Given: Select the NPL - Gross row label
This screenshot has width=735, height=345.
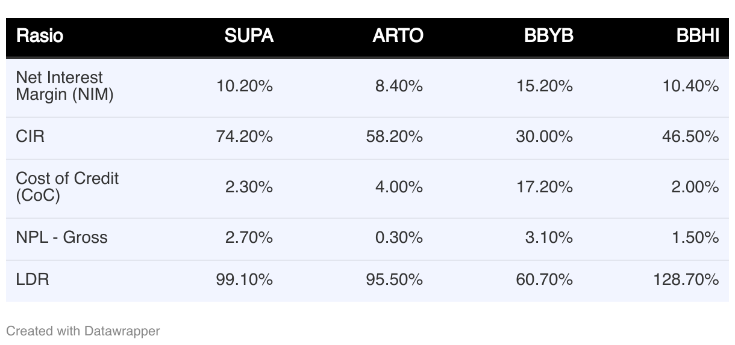Looking at the screenshot, I should pyautogui.click(x=61, y=237).
